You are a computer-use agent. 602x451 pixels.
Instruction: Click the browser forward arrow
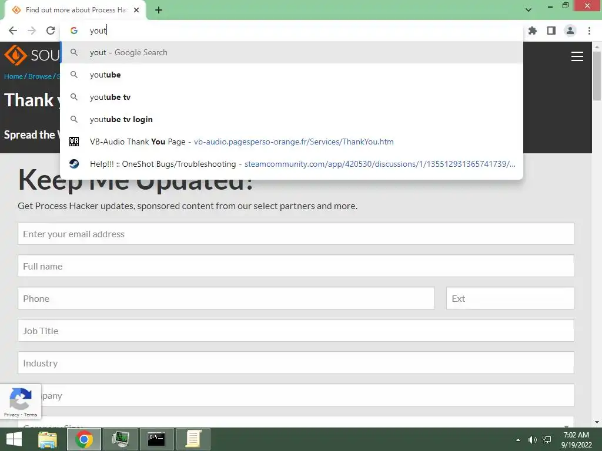point(32,31)
